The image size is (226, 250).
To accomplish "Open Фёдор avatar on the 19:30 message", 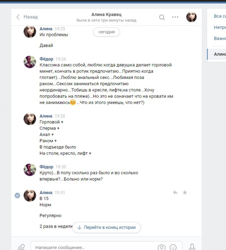I will (30, 170).
